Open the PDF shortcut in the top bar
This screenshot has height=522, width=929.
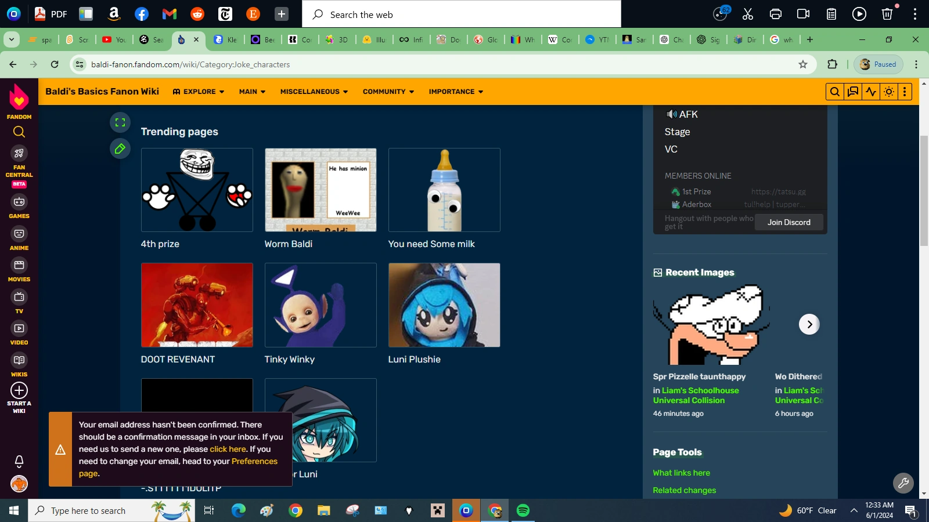[x=51, y=14]
